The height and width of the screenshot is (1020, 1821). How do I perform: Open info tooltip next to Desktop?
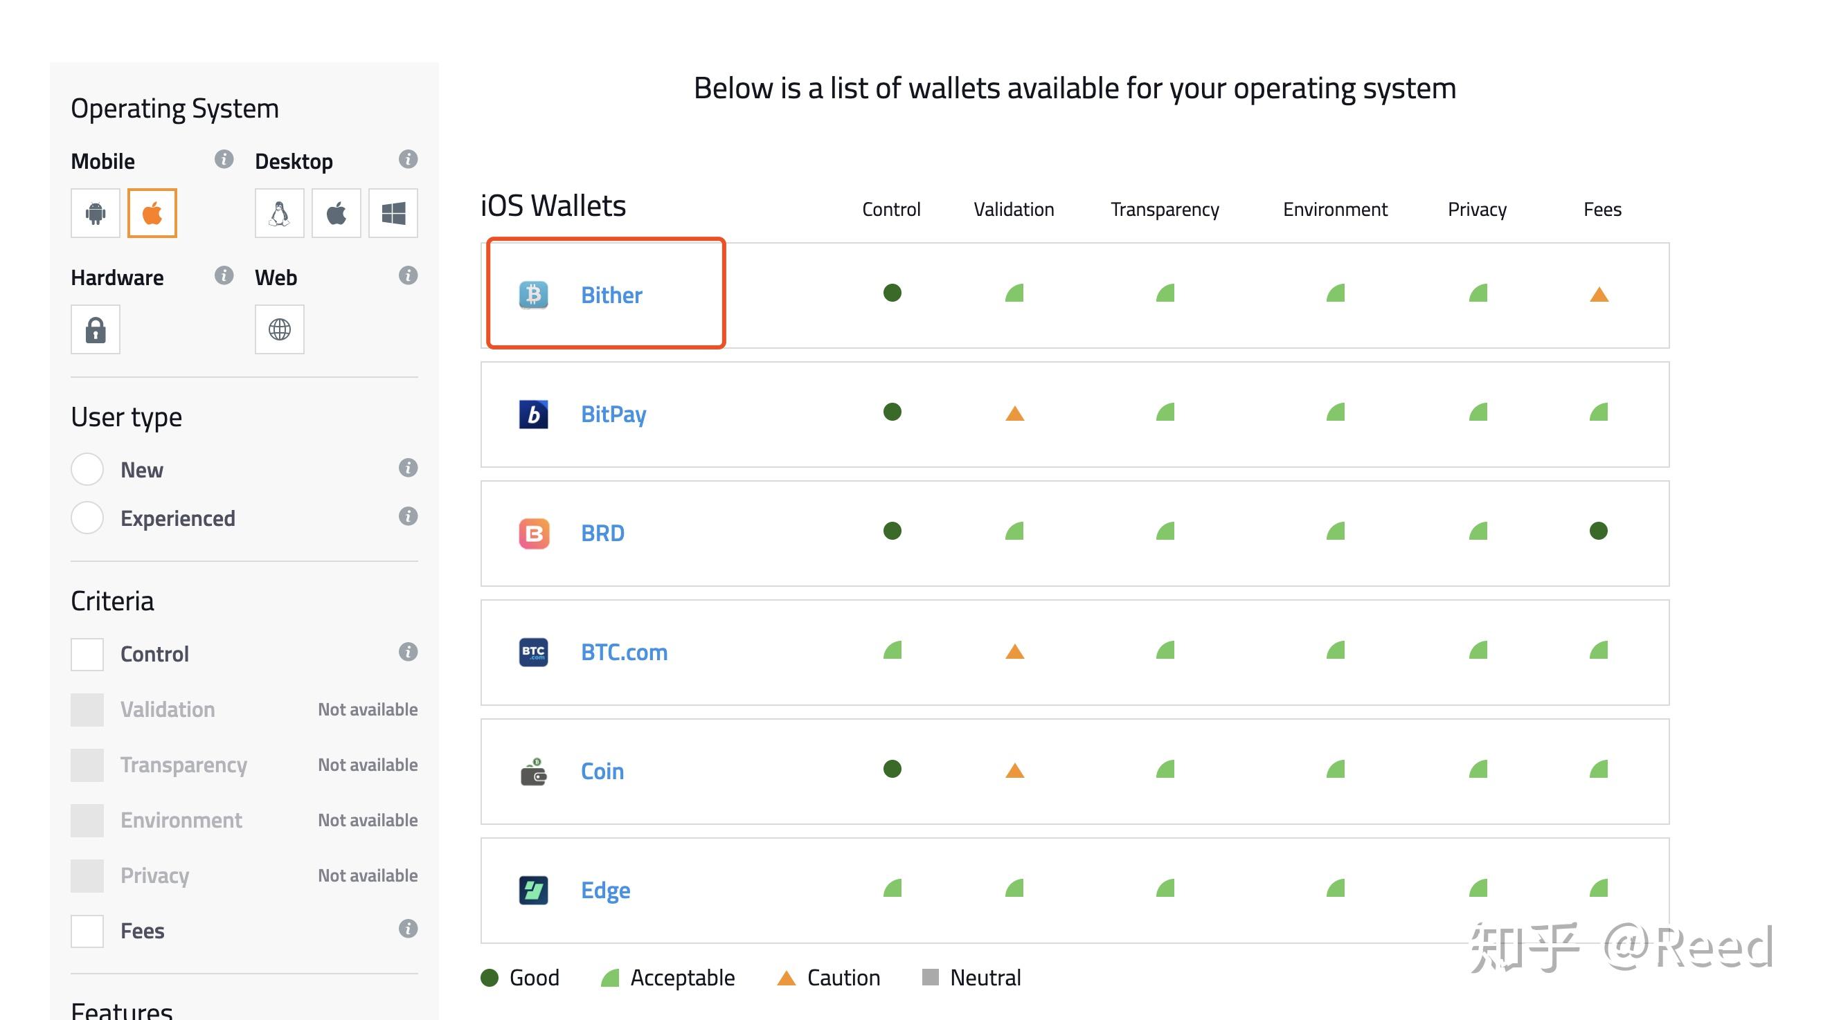coord(408,160)
